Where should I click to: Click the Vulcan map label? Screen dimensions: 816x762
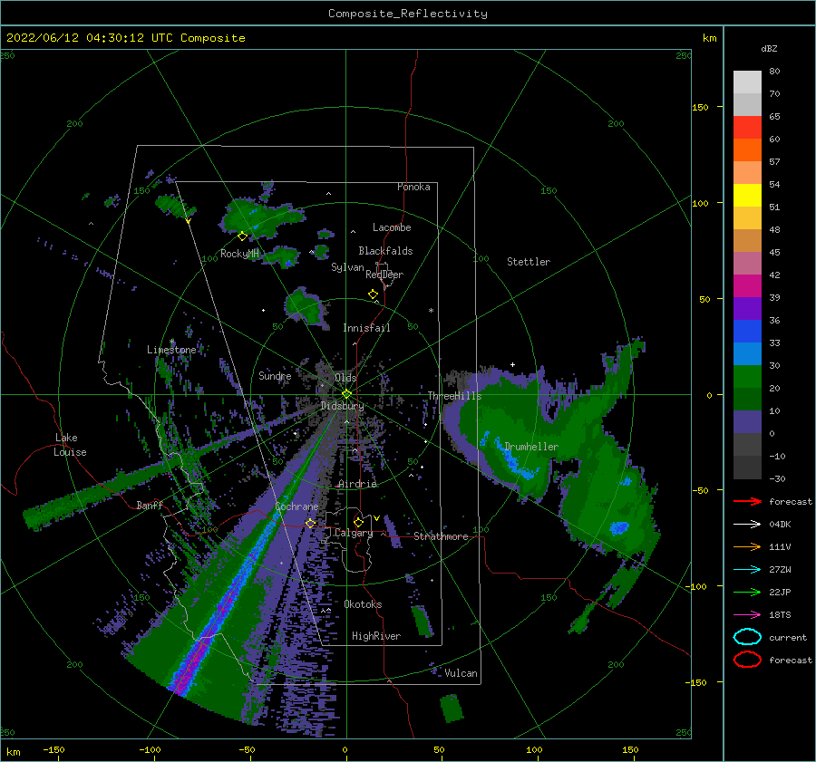(461, 673)
